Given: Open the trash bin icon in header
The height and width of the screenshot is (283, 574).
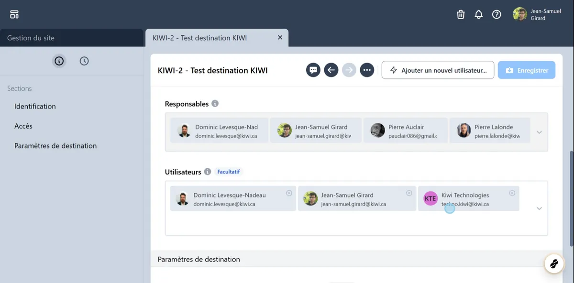Looking at the screenshot, I should (461, 14).
